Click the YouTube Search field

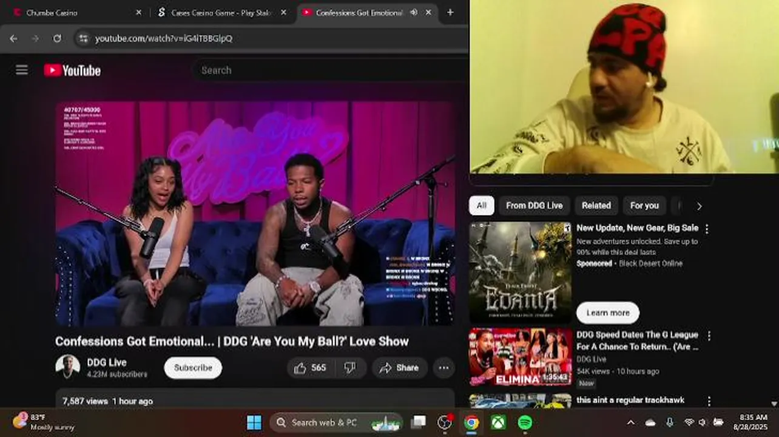point(331,70)
